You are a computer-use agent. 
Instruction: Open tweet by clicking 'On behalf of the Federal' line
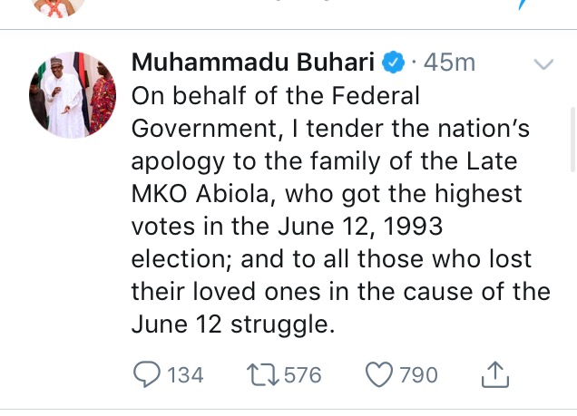[x=276, y=95]
